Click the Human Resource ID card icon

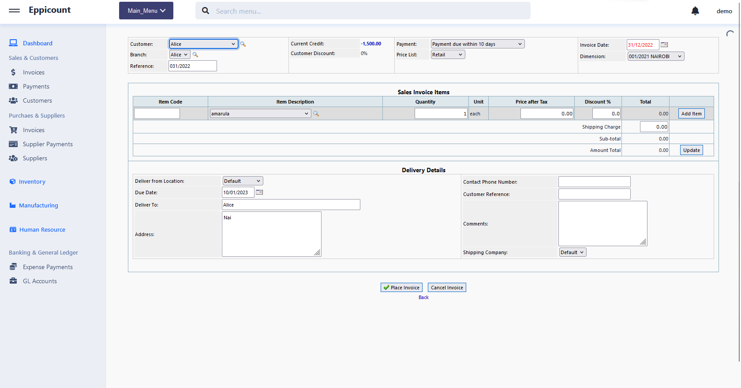pyautogui.click(x=13, y=229)
